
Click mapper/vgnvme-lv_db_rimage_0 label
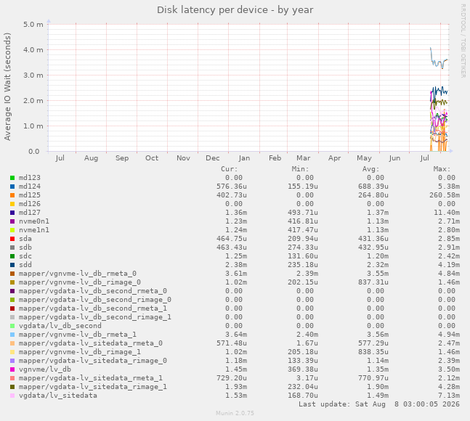coord(80,282)
